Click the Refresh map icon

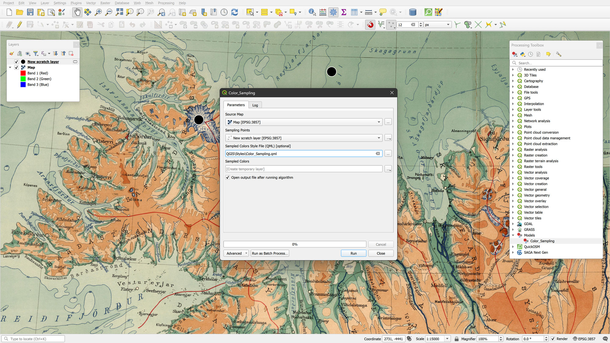click(235, 12)
